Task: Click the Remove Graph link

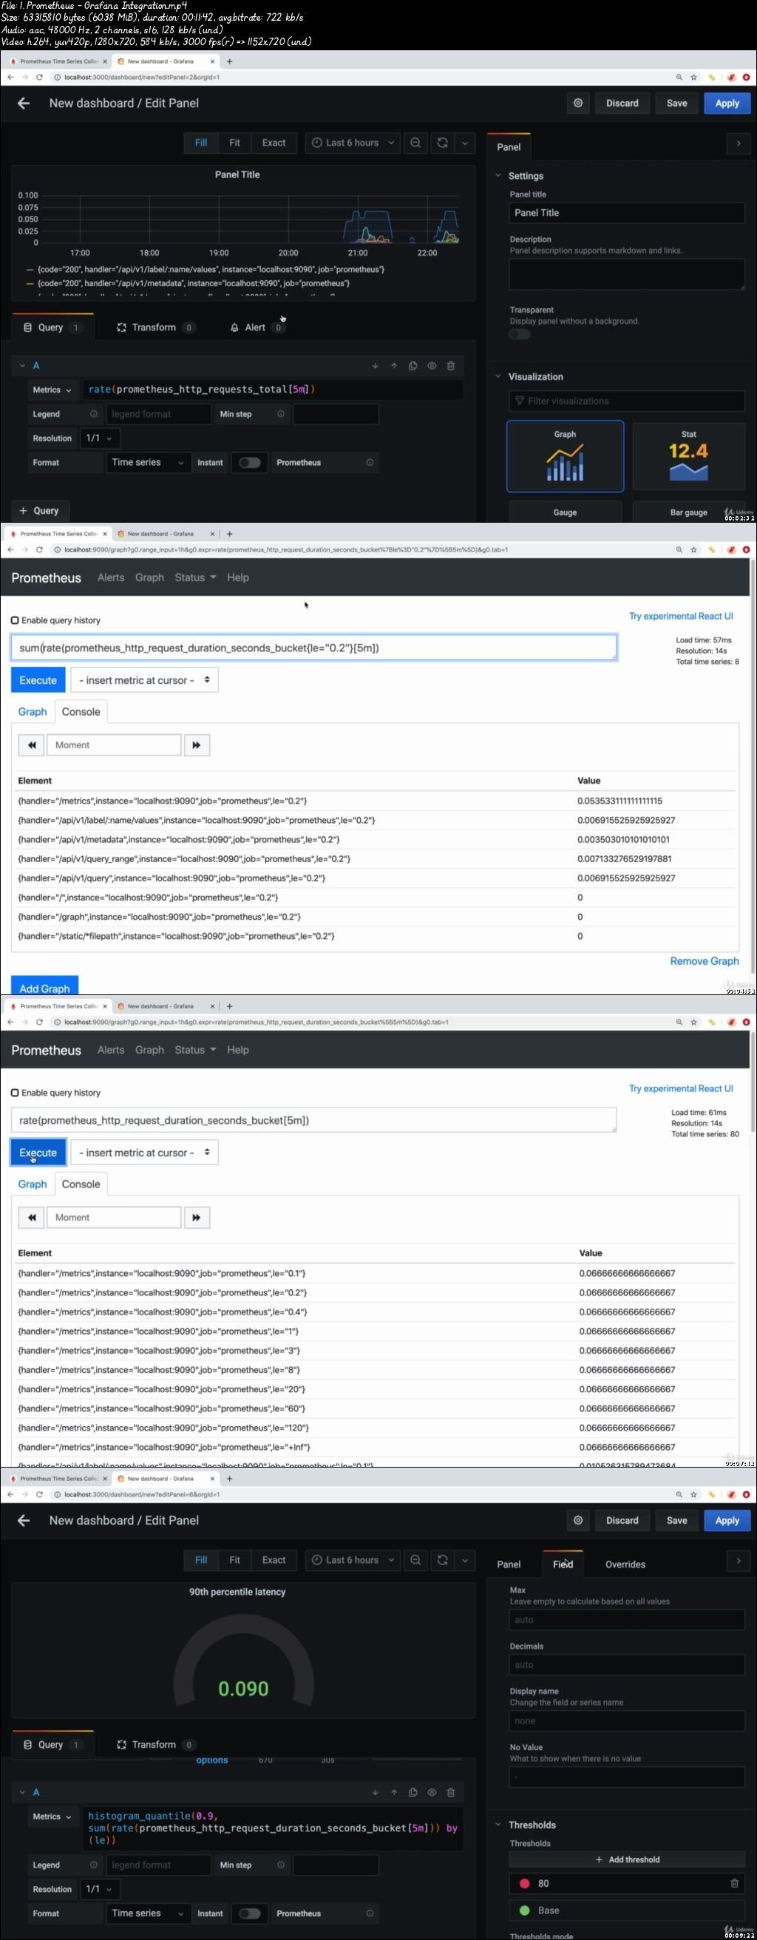Action: tap(705, 961)
